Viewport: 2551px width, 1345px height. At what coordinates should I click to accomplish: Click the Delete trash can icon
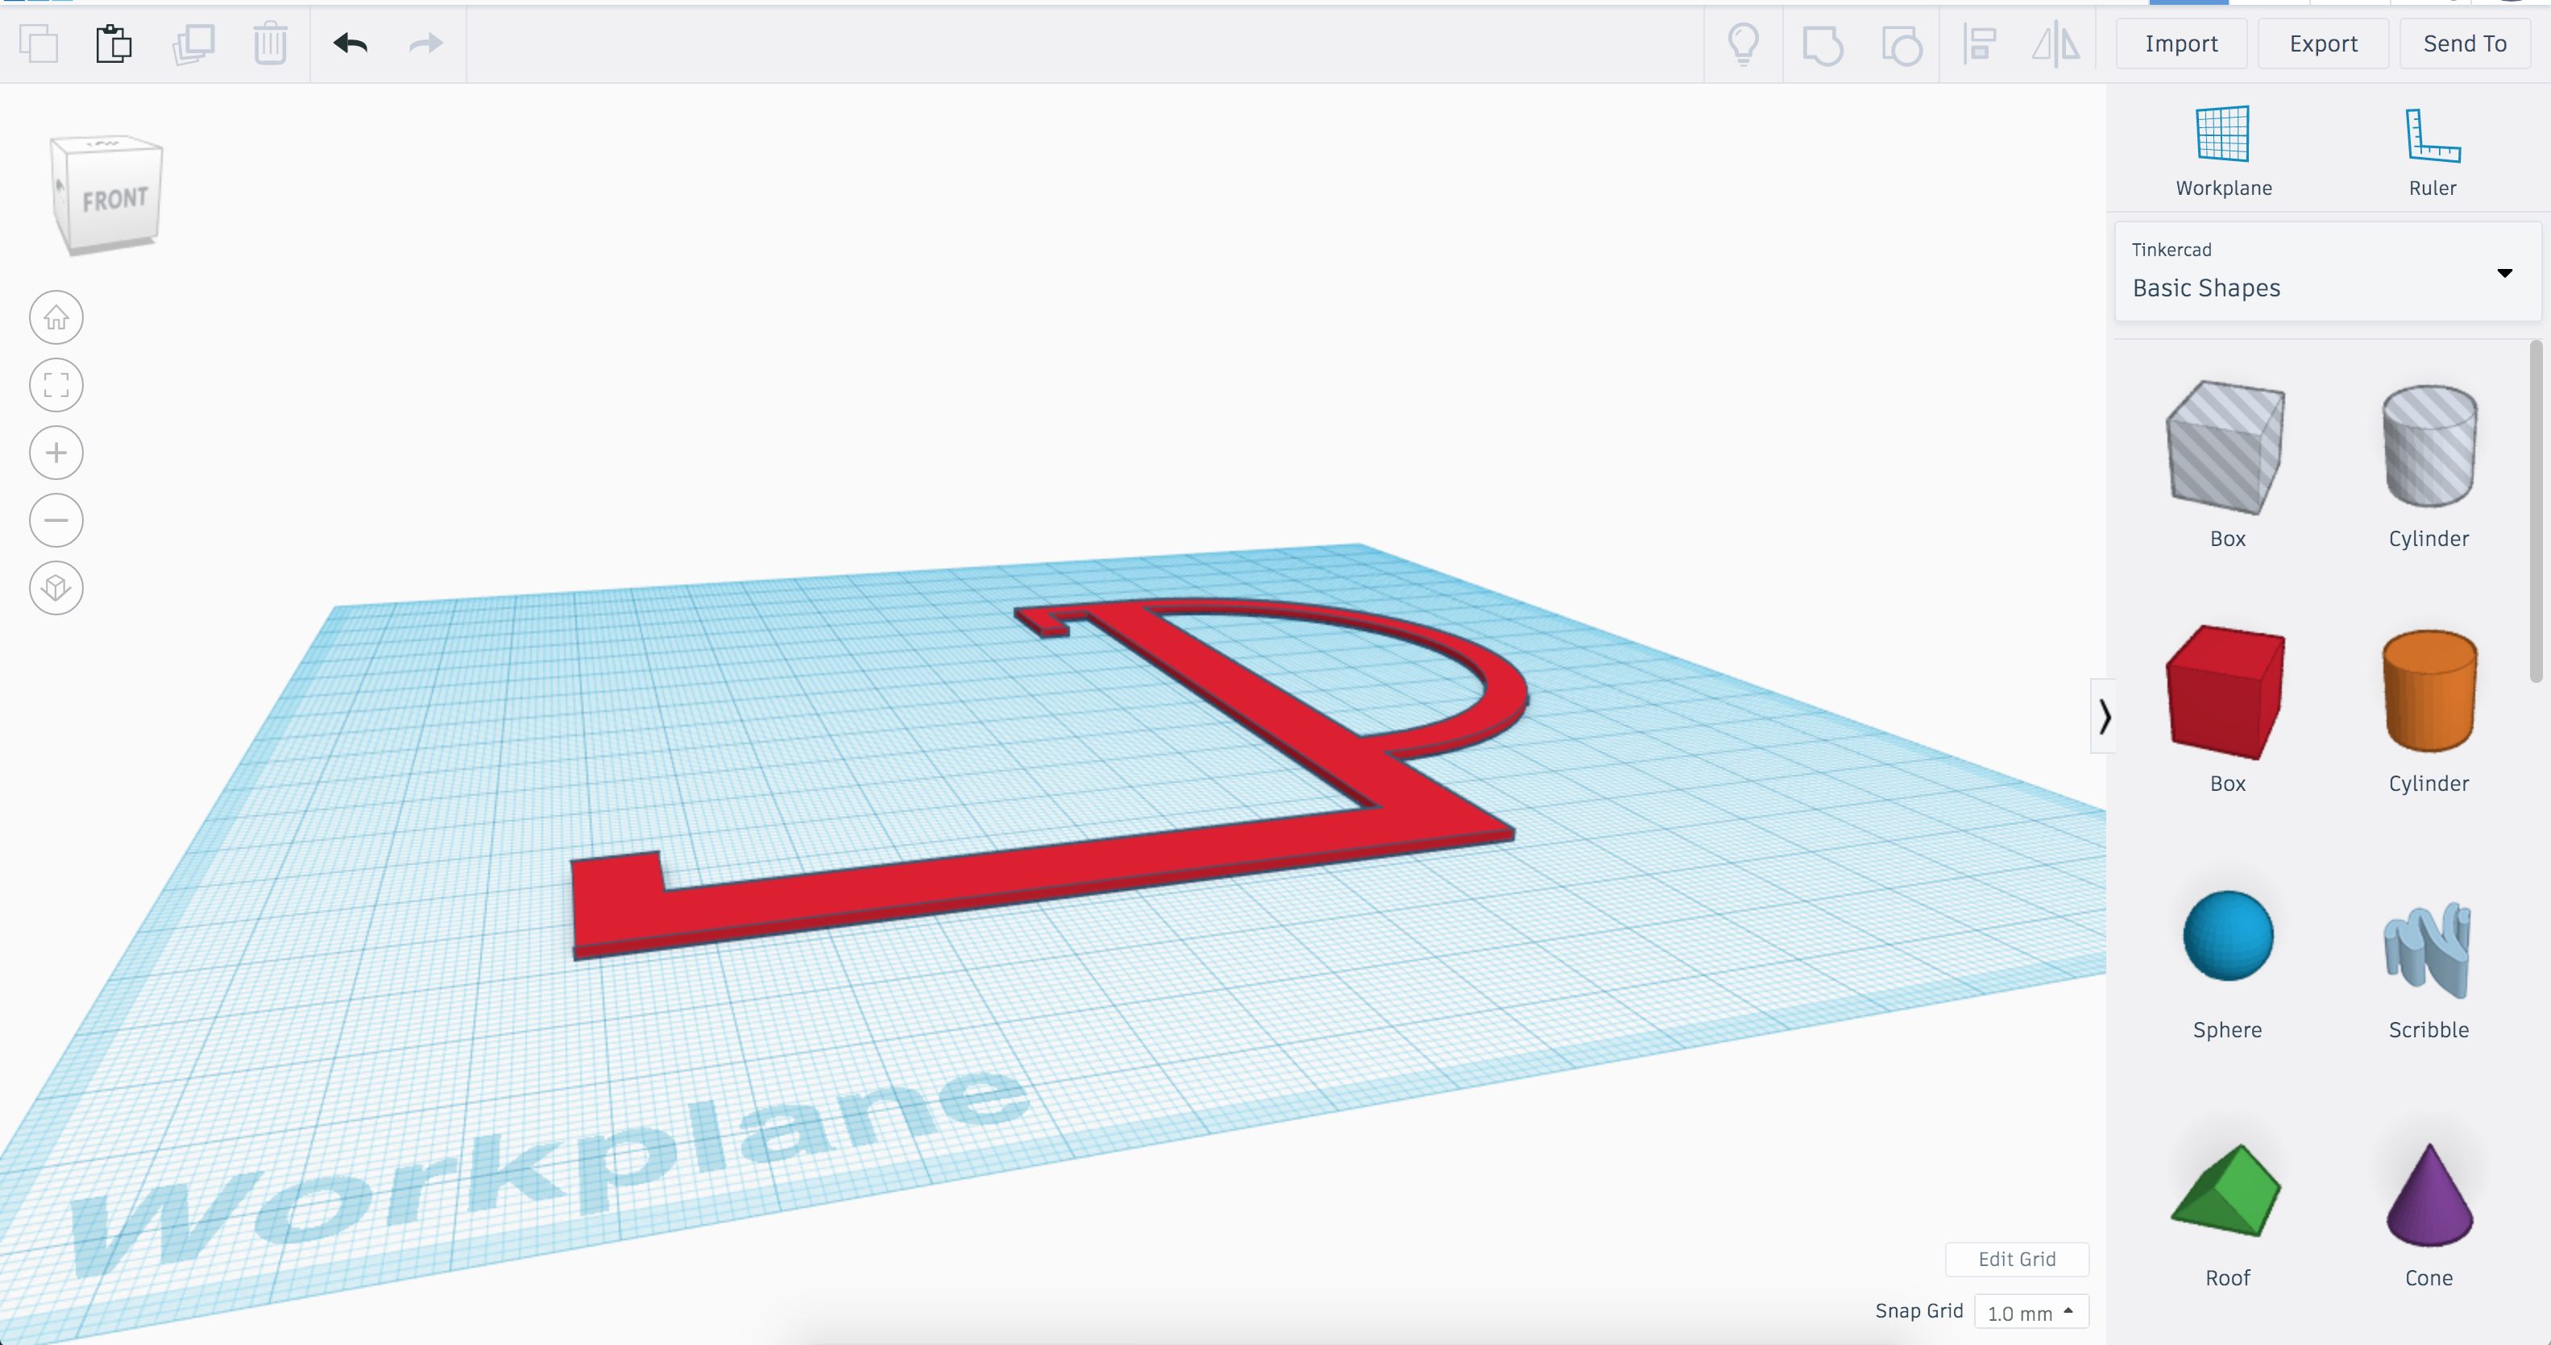tap(269, 44)
